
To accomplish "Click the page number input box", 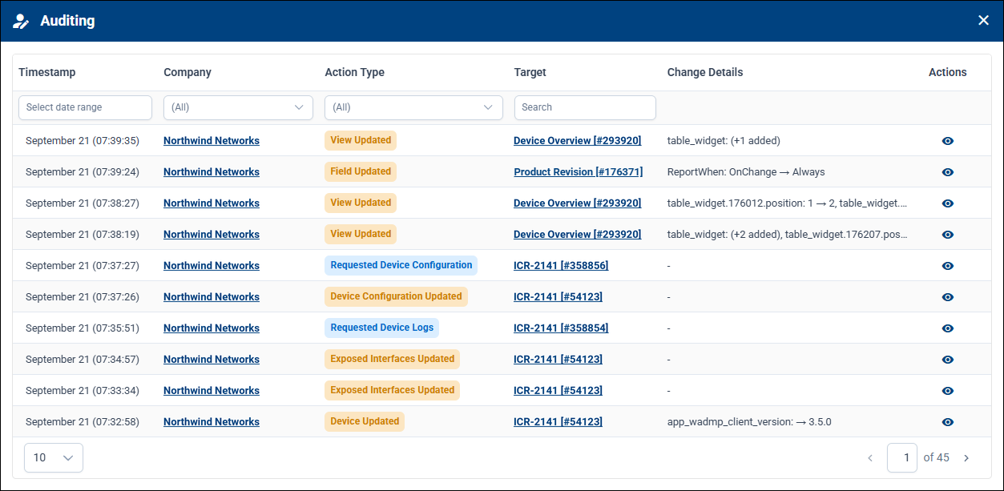I will [902, 458].
